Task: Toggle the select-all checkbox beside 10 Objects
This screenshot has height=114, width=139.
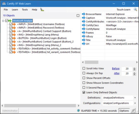Action: click(x=78, y=15)
